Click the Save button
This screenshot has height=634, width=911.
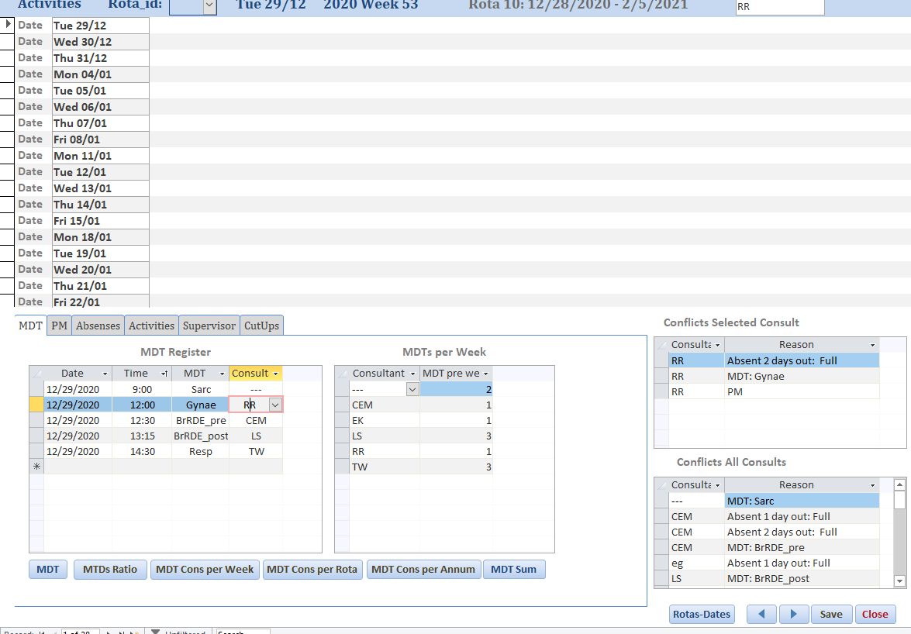point(831,614)
